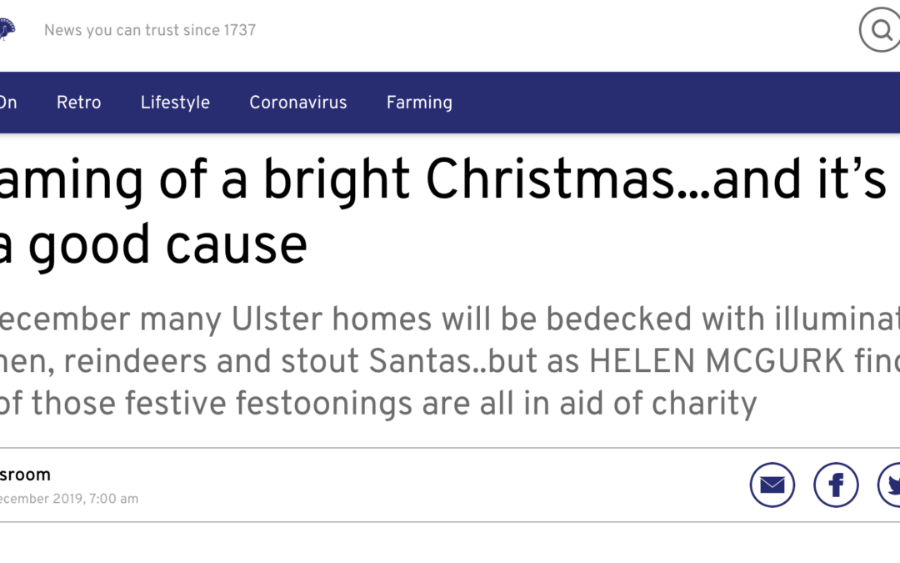
Task: Open the Newsroom author link
Action: [25, 475]
